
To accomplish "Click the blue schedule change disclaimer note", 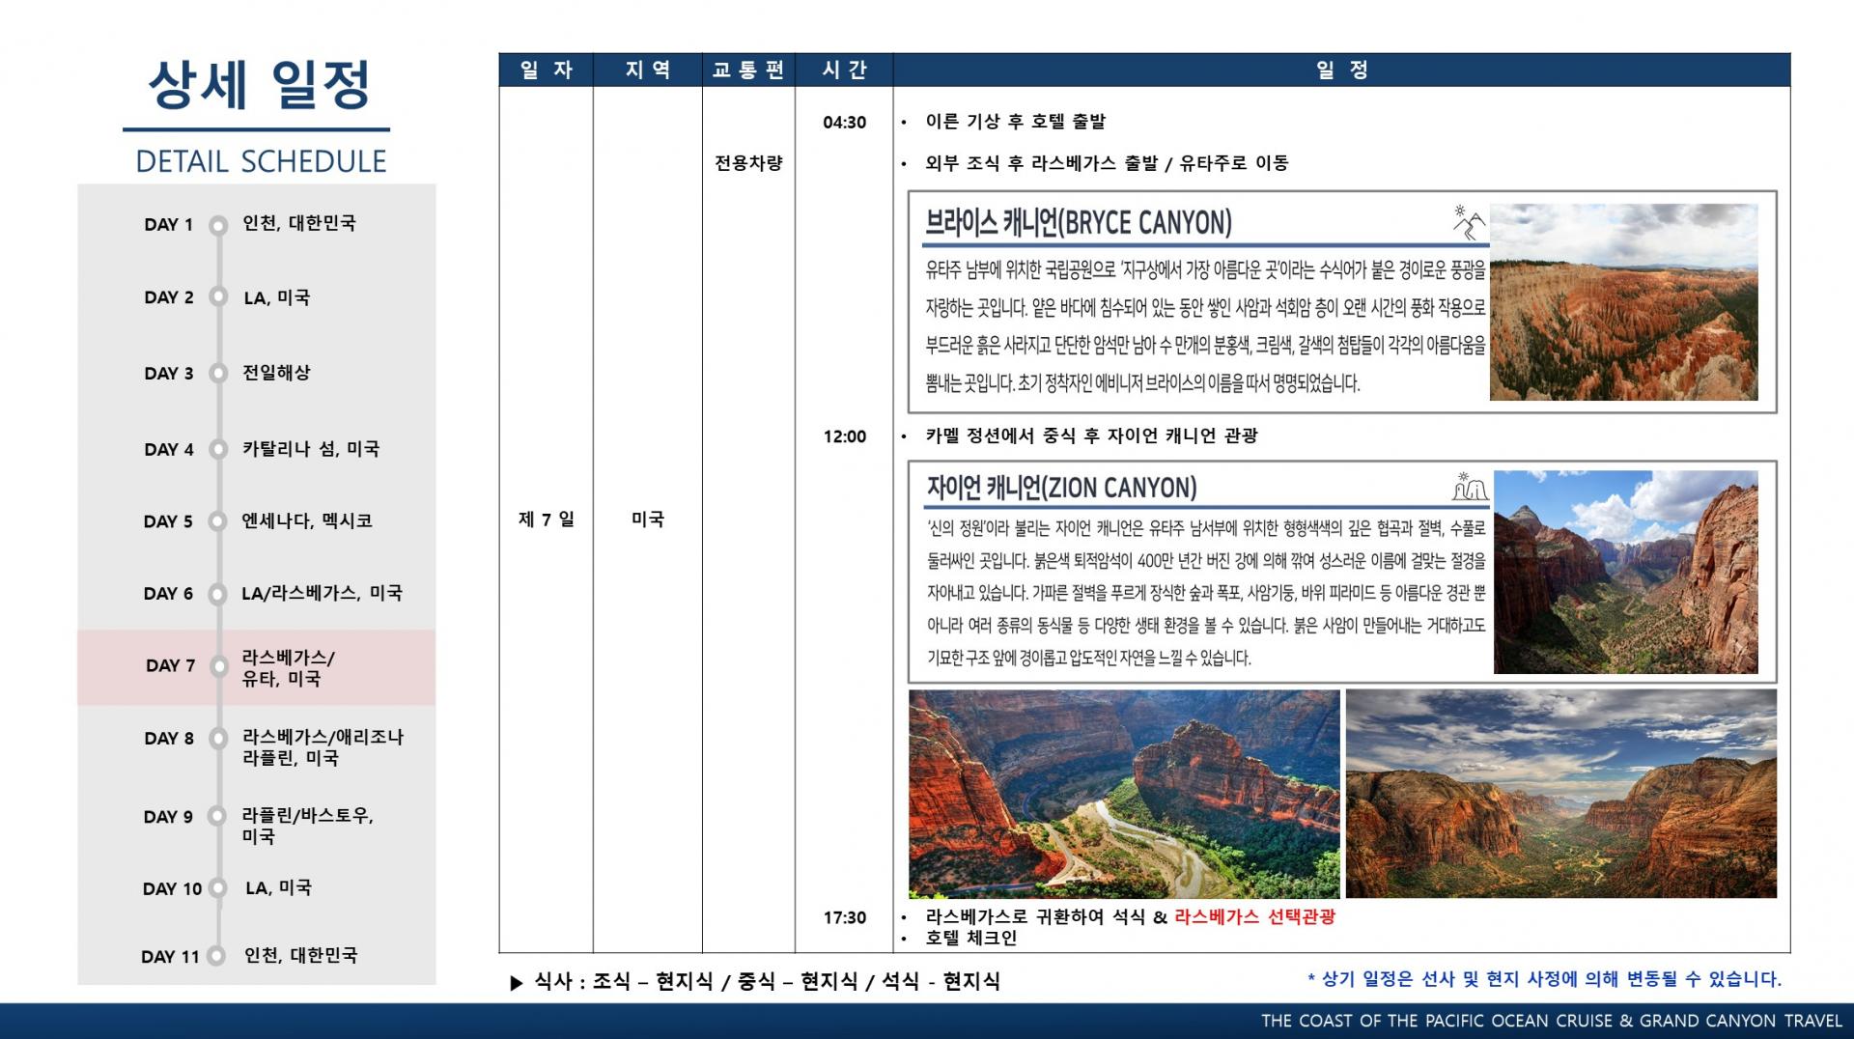I will tap(1544, 979).
